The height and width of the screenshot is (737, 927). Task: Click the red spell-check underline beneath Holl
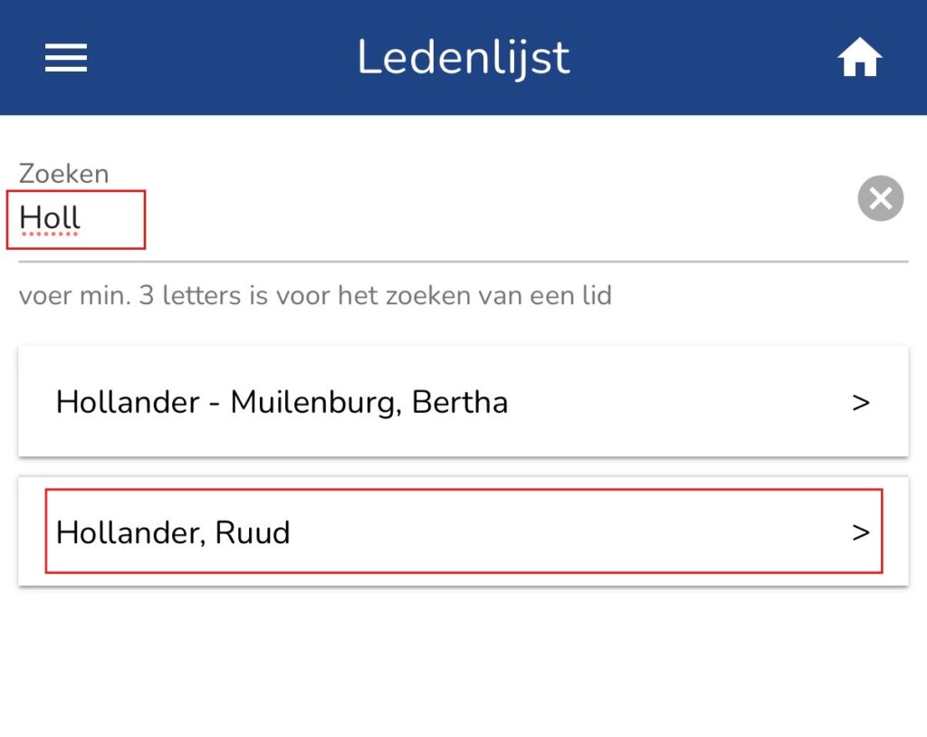[51, 234]
